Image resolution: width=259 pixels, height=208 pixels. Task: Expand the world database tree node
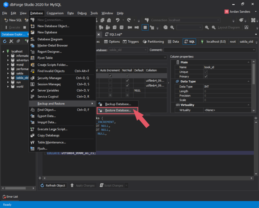click(x=8, y=87)
